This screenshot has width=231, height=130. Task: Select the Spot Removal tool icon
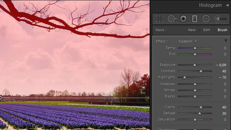[172, 19]
